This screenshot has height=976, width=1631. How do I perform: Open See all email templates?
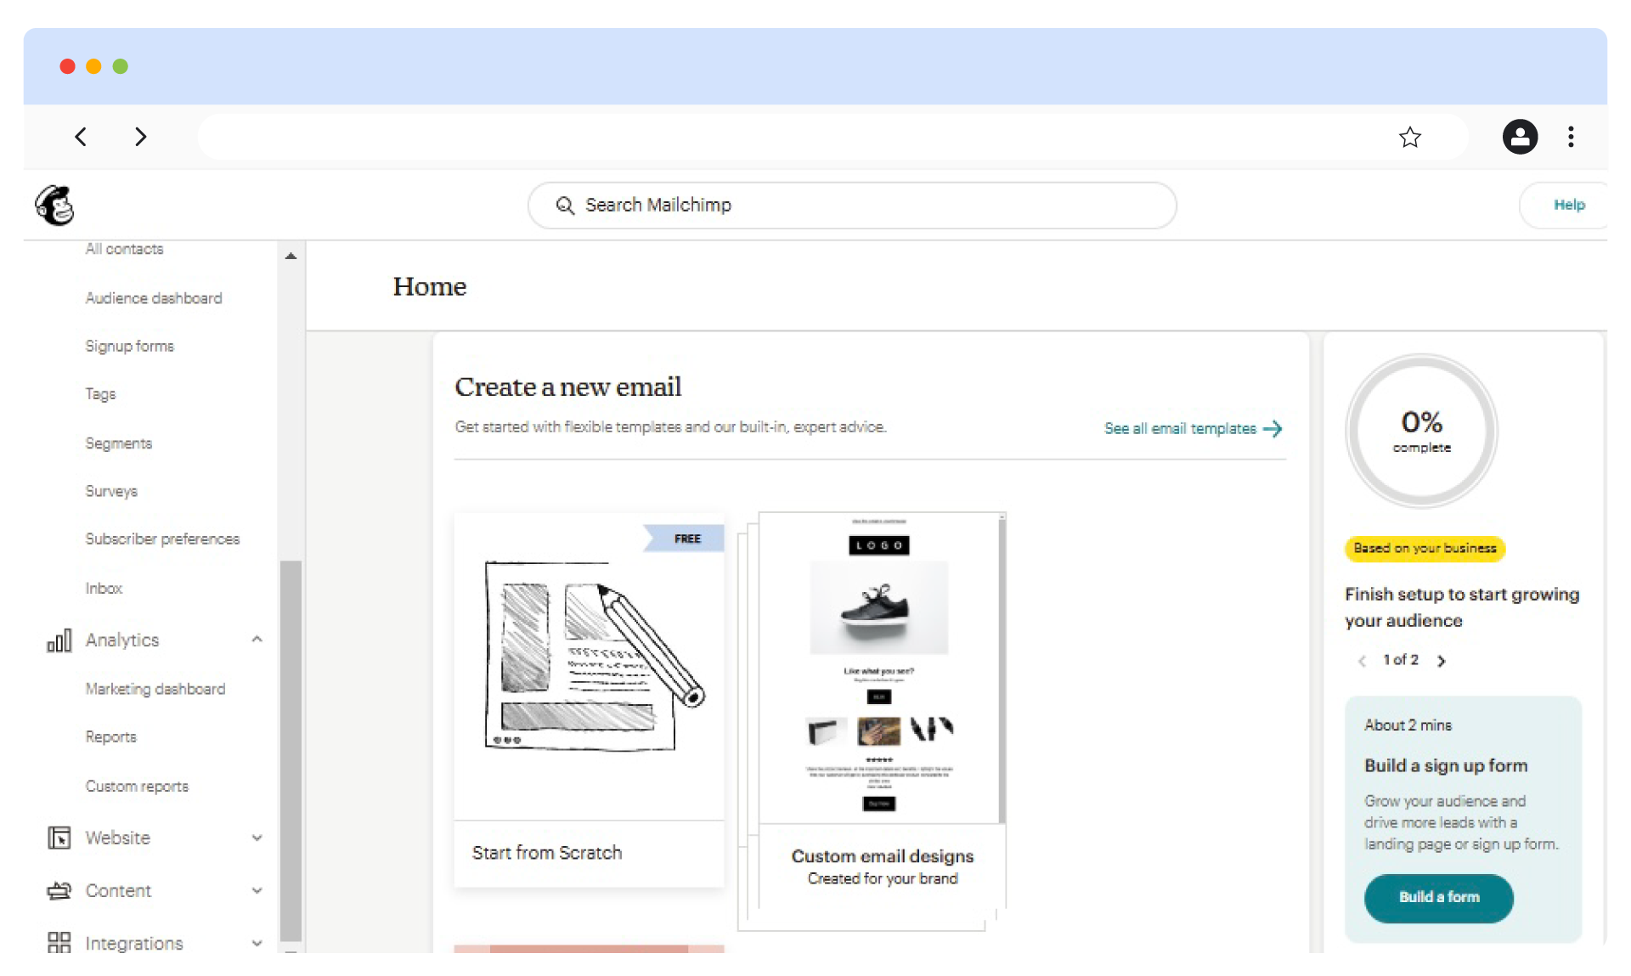1181,429
